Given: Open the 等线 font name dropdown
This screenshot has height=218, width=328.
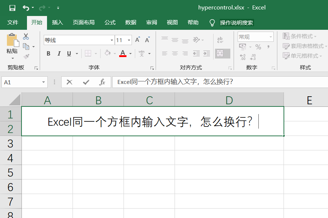Looking at the screenshot, I should 112,40.
